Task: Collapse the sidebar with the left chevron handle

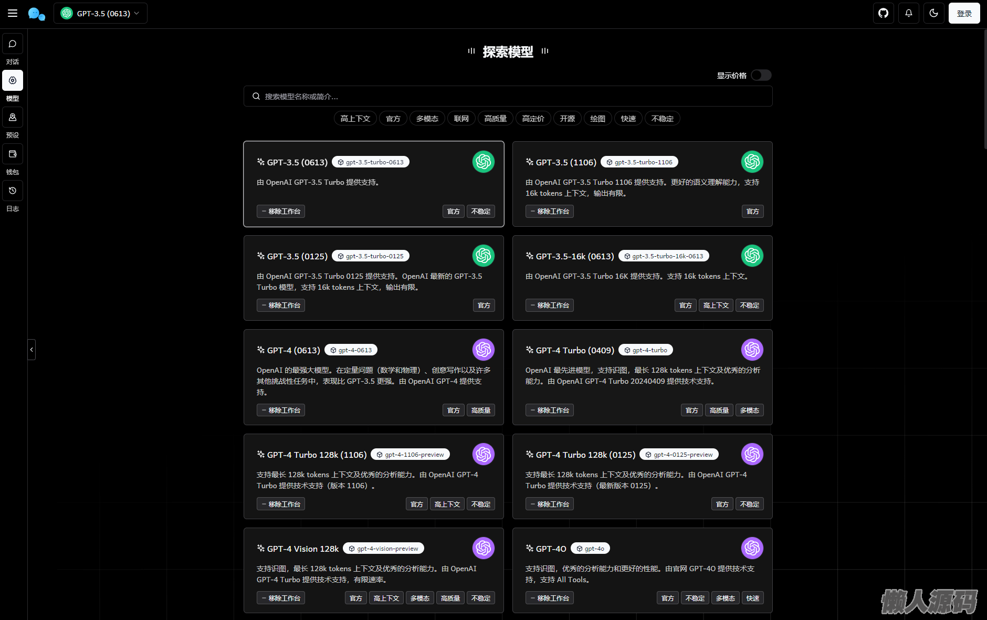Action: pos(31,350)
